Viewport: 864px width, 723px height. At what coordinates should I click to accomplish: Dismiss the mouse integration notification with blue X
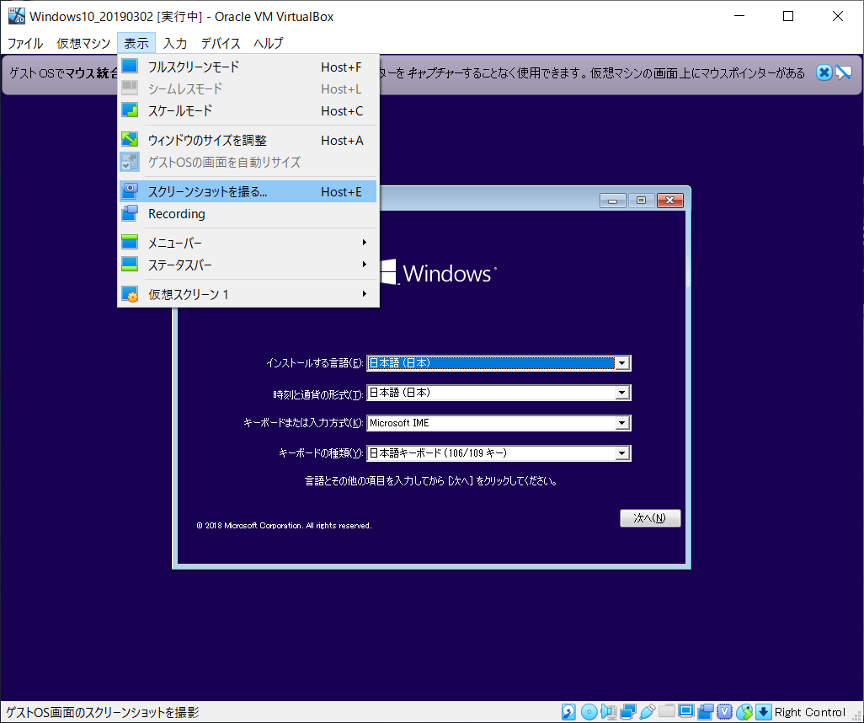[824, 72]
